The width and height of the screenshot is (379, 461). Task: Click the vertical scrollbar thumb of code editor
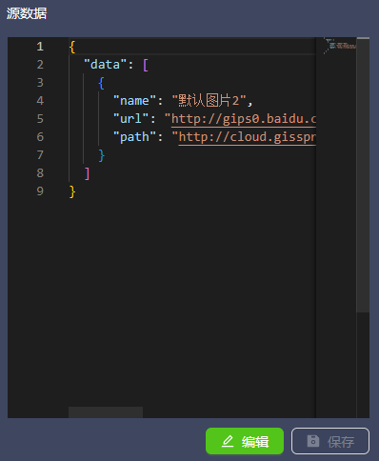(363, 175)
